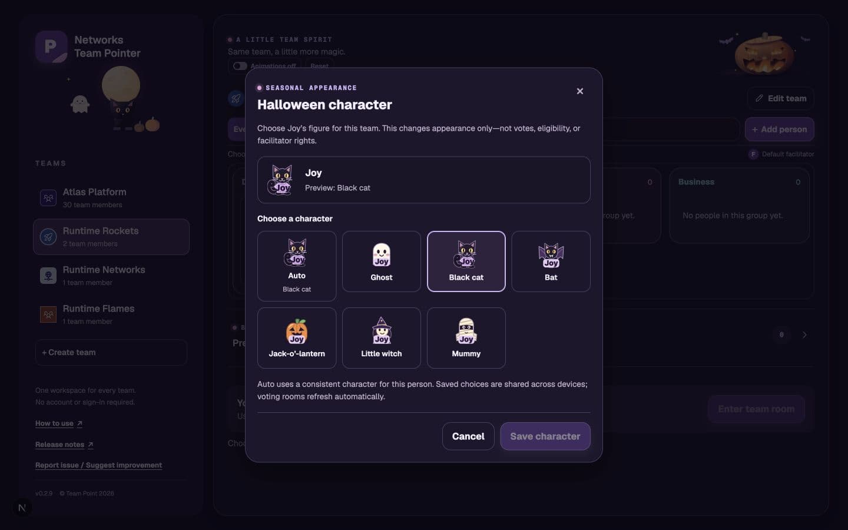Click the Add person button
This screenshot has height=530, width=848.
(780, 130)
